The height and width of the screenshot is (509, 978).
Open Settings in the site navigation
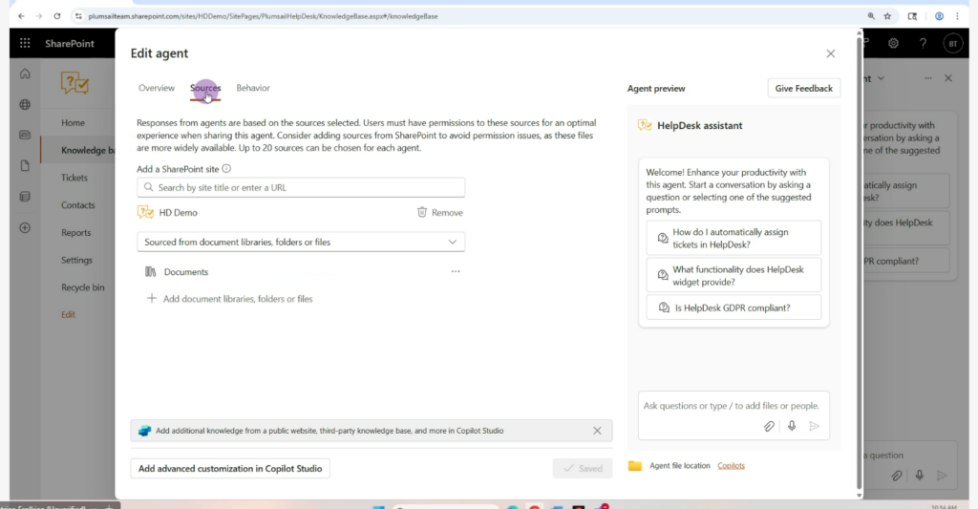76,260
